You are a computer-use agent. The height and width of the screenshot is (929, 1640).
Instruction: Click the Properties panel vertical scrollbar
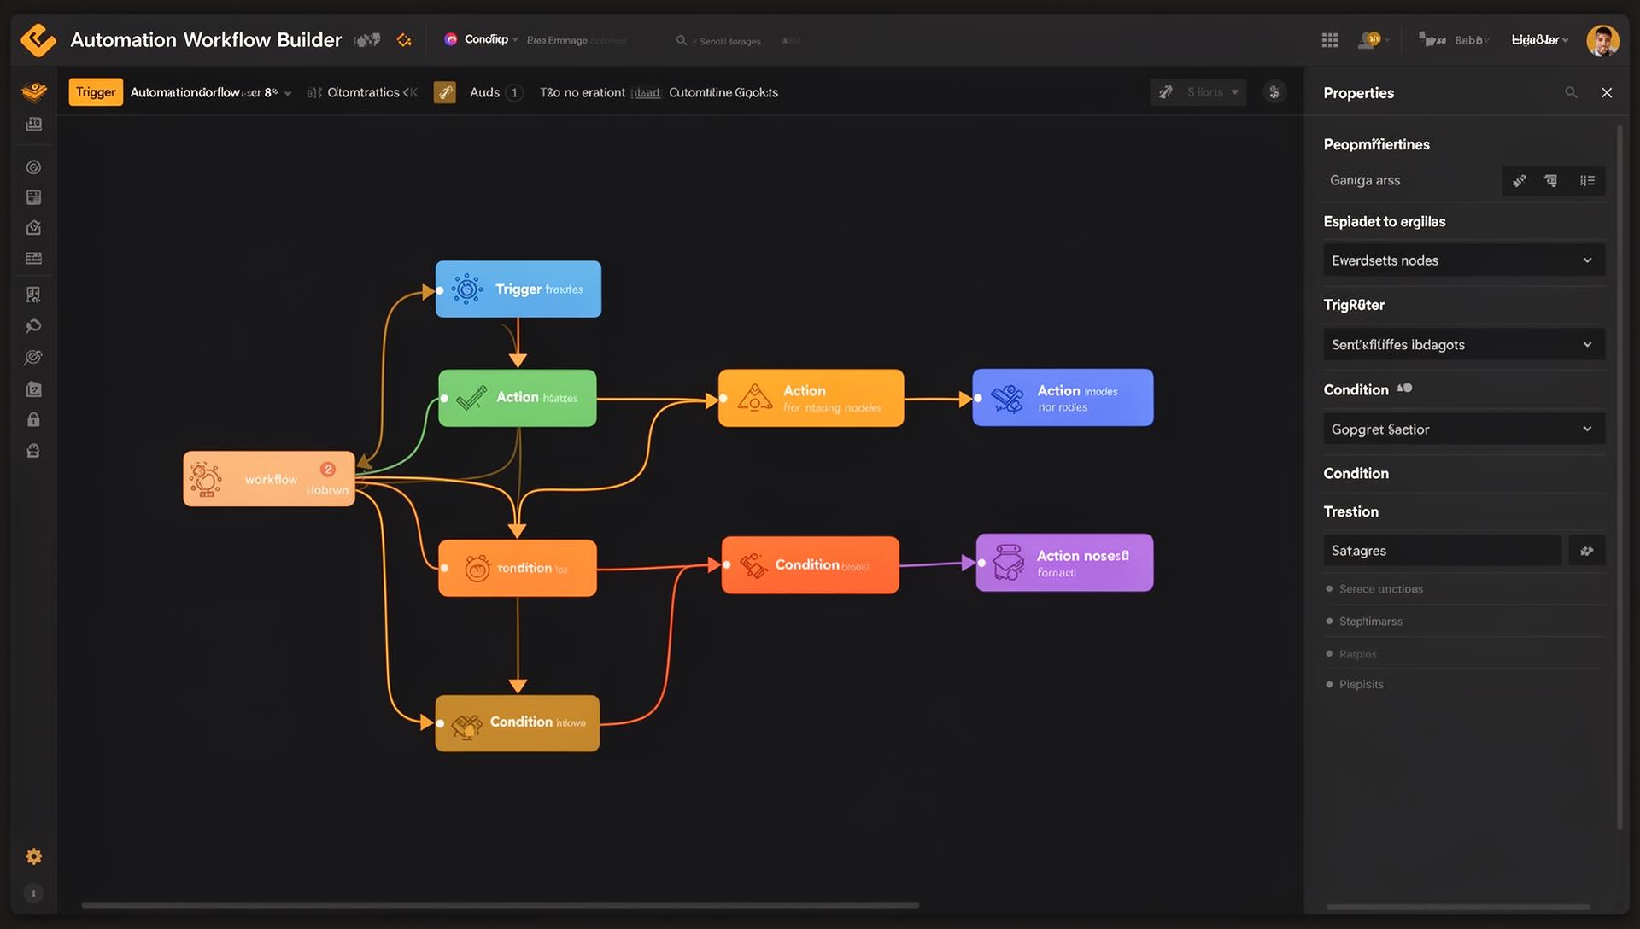1619,478
